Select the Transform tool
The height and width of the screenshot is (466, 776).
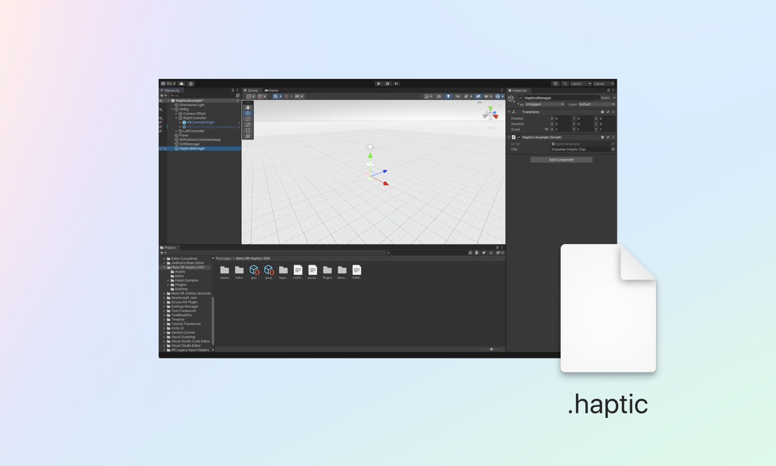click(248, 136)
